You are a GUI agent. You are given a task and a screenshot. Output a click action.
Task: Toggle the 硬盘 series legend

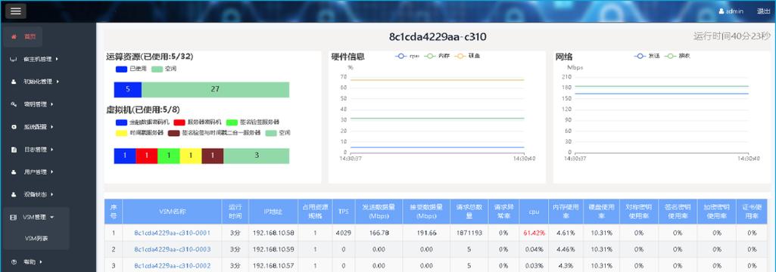coord(467,56)
